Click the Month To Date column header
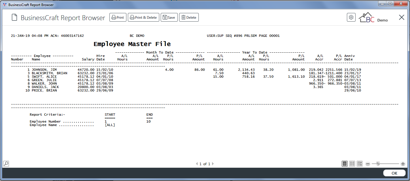410x181 pixels. (160, 52)
